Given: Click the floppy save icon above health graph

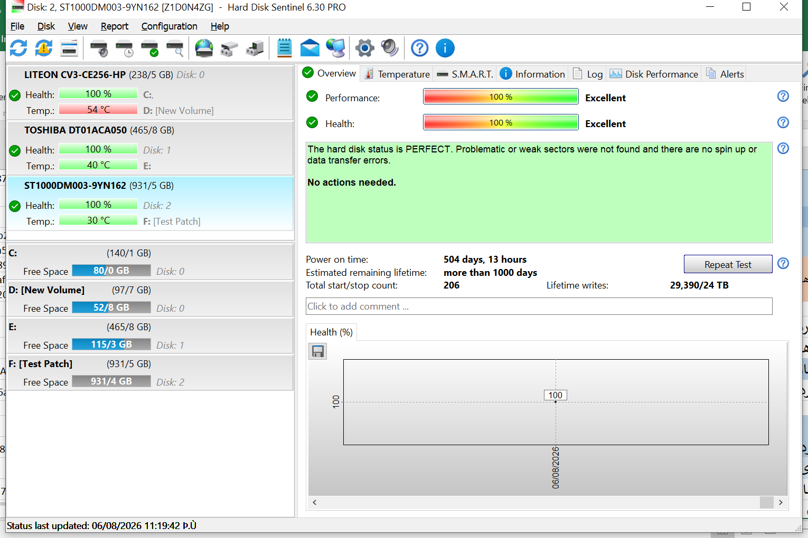Looking at the screenshot, I should coord(318,351).
